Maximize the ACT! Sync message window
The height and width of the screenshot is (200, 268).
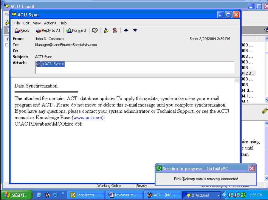[228, 15]
